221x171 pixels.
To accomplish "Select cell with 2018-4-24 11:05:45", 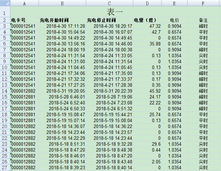I will [109, 68].
